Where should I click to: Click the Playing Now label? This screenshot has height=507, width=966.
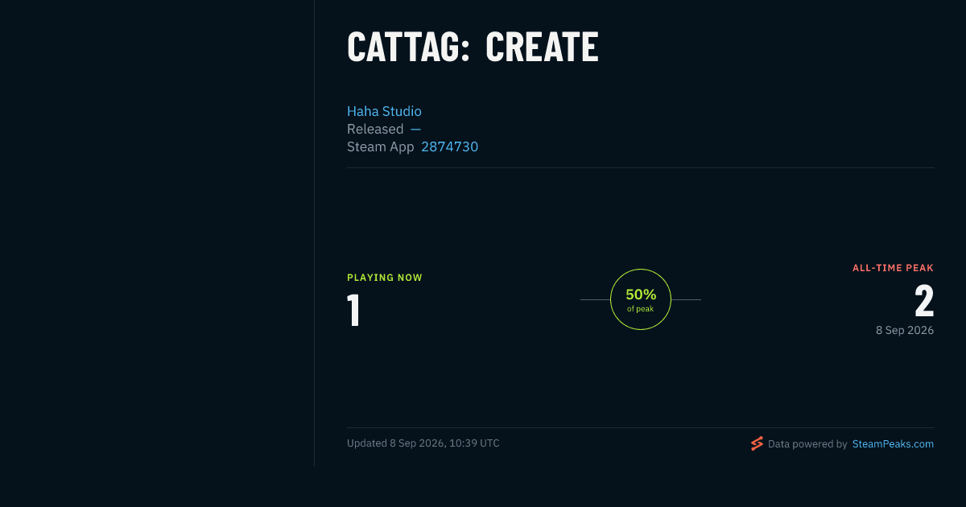(x=385, y=278)
